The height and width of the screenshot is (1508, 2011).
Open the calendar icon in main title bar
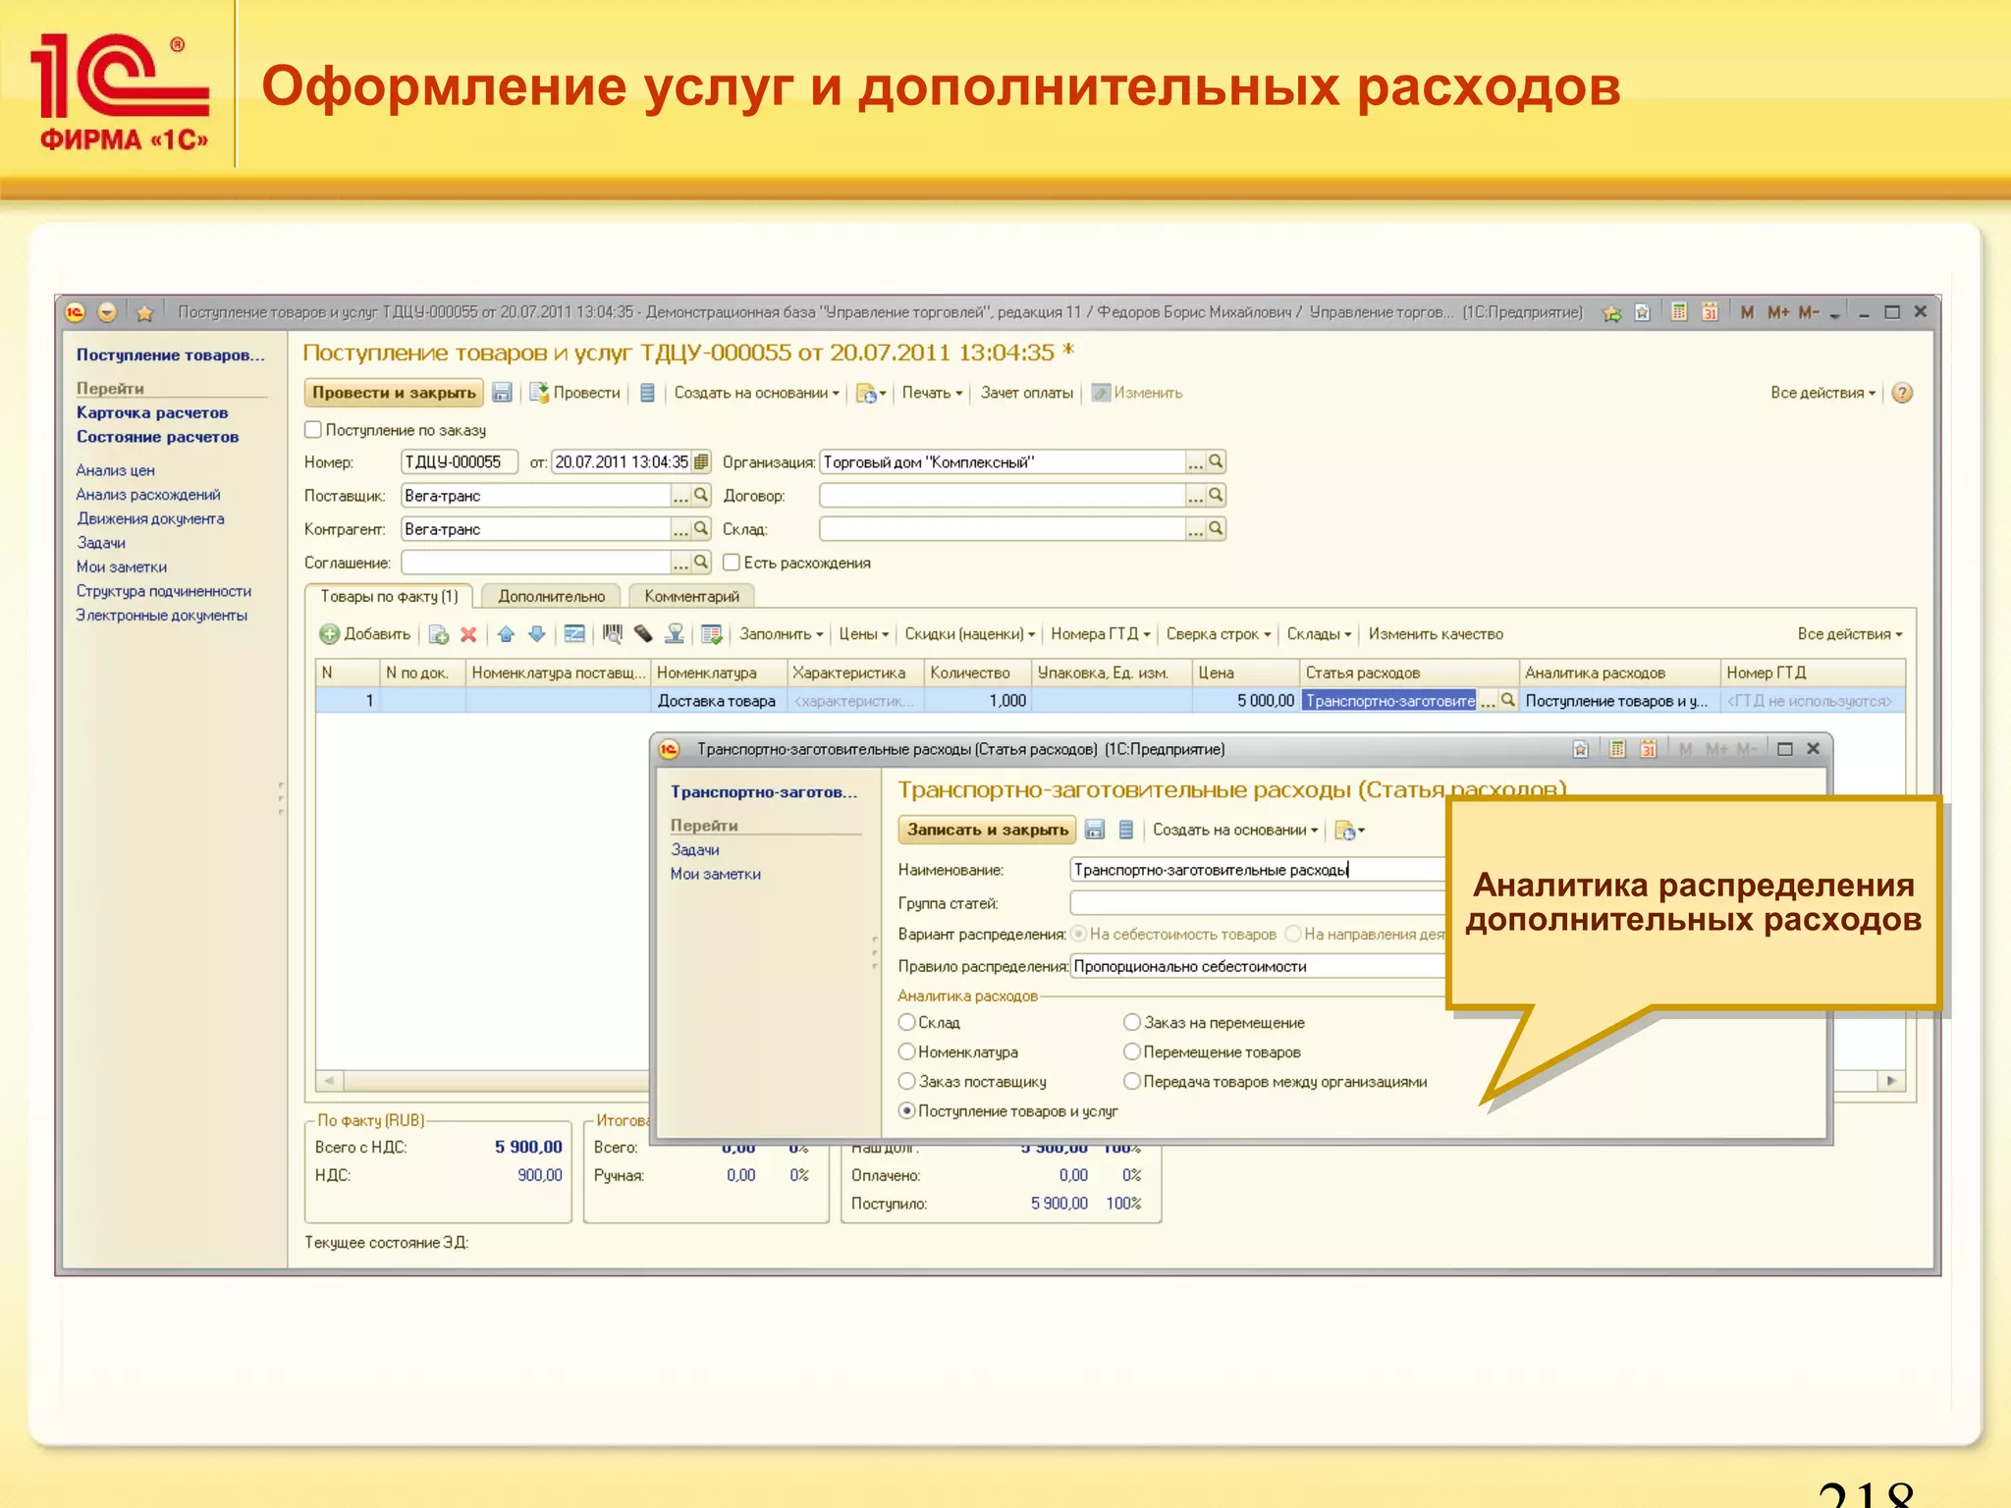pyautogui.click(x=1710, y=312)
